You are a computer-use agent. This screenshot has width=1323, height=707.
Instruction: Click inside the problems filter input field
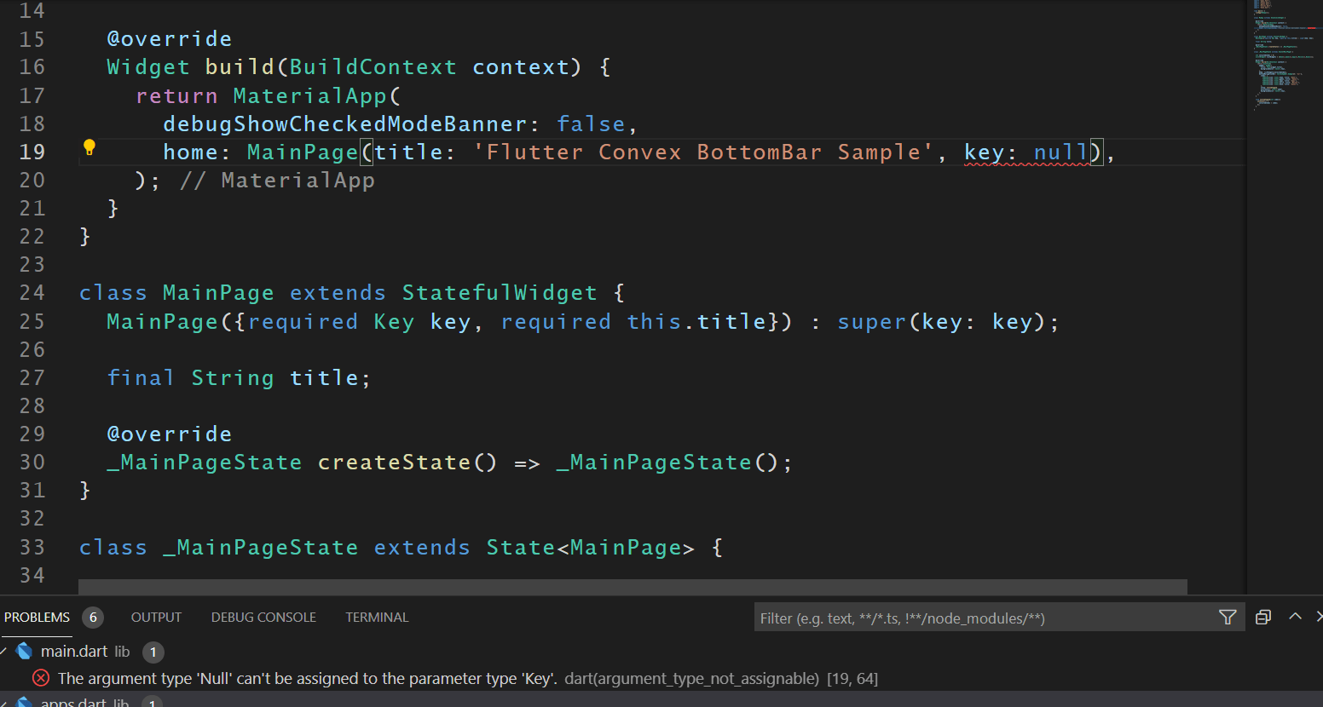click(x=938, y=617)
